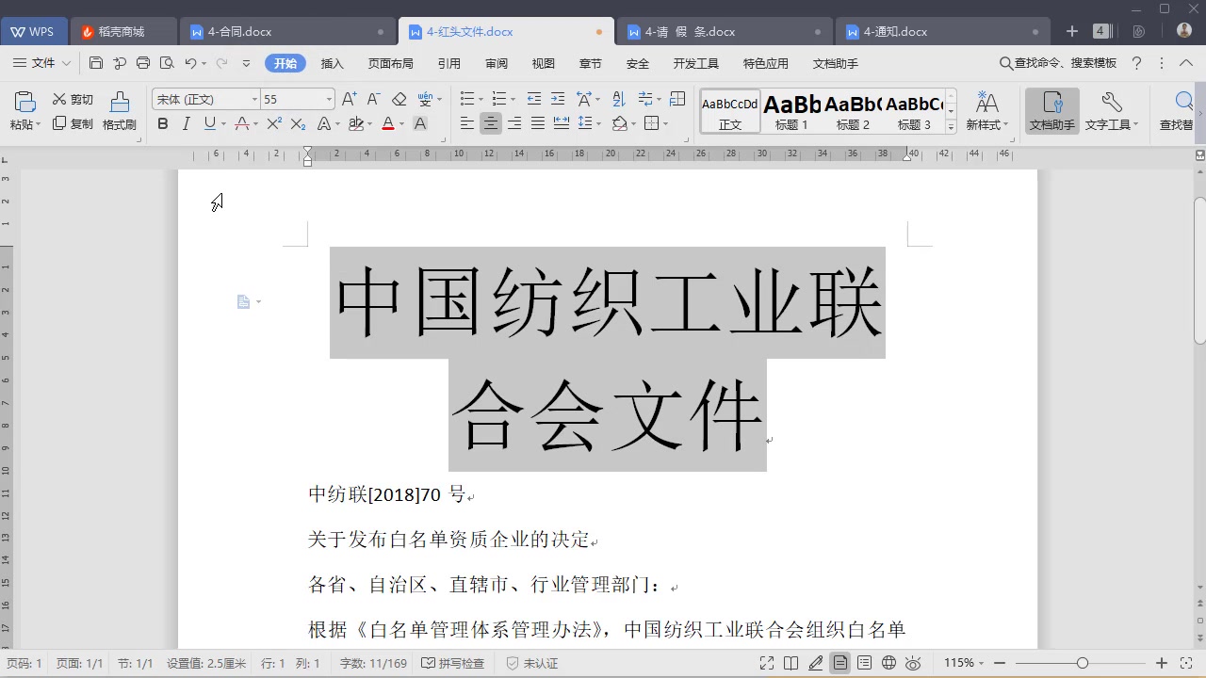Screen dimensions: 1206x678
Task: Click the Print icon in quick toolbar
Action: coord(143,63)
